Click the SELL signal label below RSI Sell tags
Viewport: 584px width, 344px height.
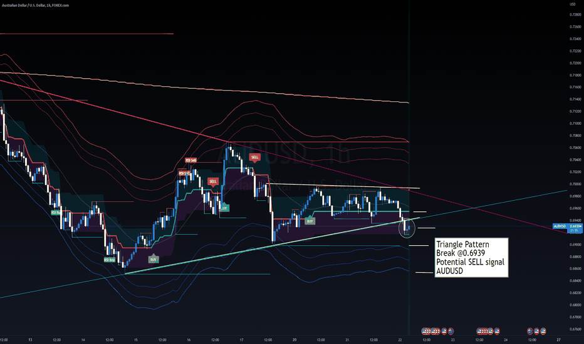pos(212,181)
